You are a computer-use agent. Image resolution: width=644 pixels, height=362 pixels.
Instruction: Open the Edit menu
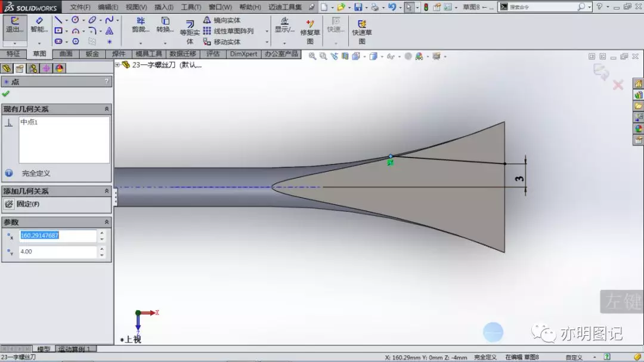108,7
